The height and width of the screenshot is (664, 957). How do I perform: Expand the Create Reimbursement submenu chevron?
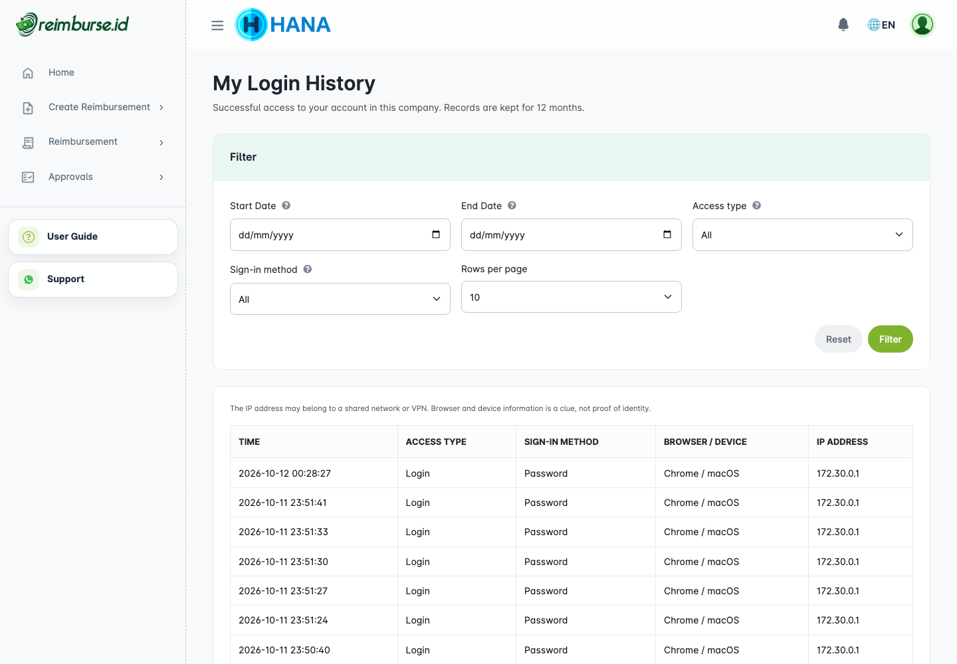(161, 108)
